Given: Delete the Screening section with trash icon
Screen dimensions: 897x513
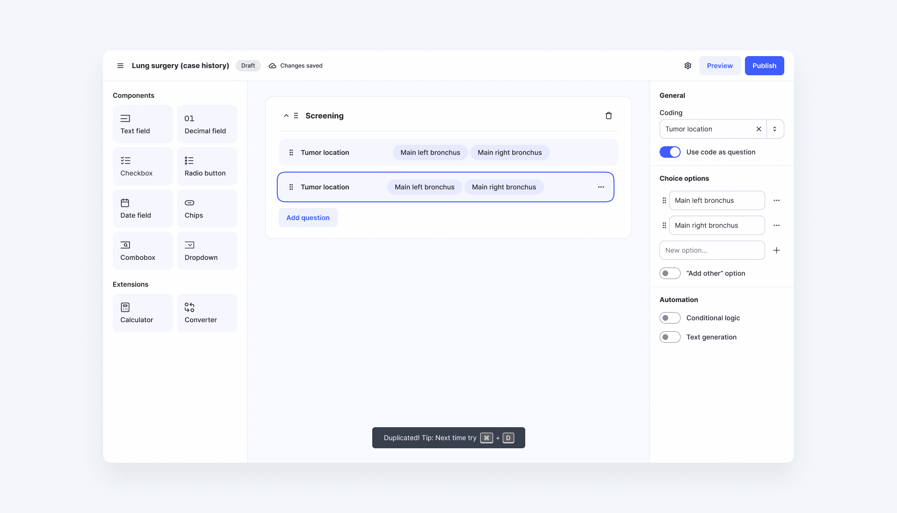Looking at the screenshot, I should (609, 116).
